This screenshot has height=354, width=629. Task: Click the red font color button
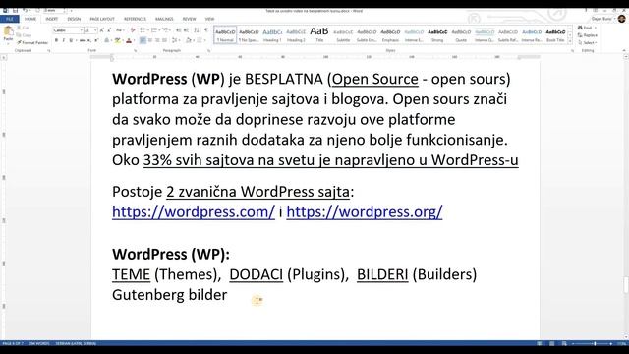click(129, 40)
